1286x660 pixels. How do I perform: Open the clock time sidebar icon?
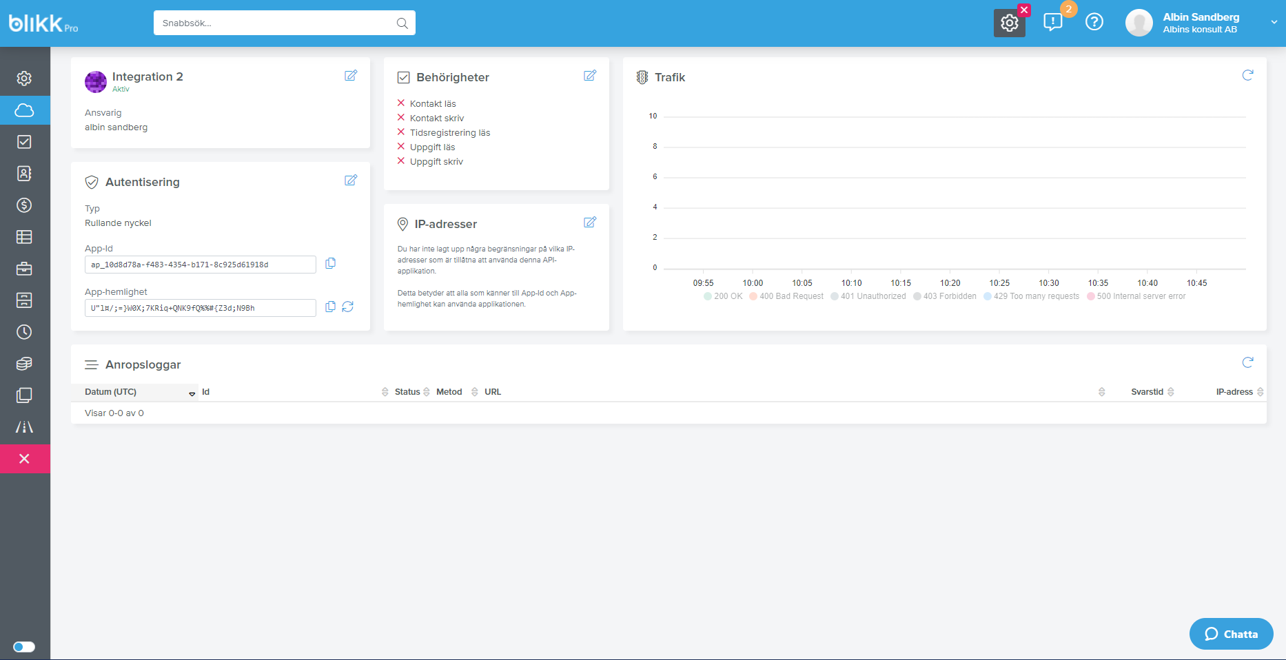pyautogui.click(x=24, y=332)
